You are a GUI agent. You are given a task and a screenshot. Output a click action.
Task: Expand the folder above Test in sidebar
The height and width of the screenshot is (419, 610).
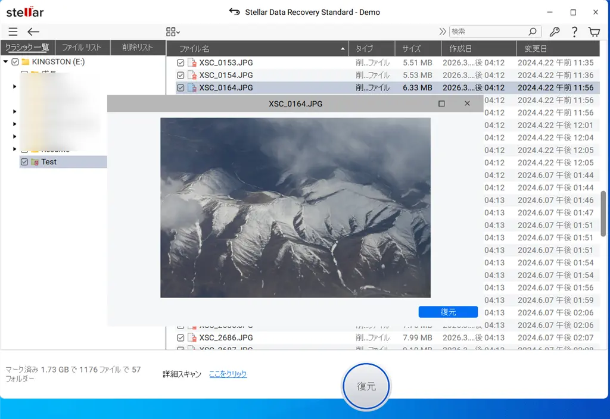click(14, 149)
